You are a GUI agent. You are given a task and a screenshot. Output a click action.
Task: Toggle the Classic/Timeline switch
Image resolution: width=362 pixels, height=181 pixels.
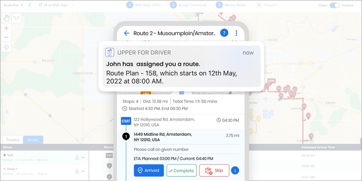(x=334, y=5)
